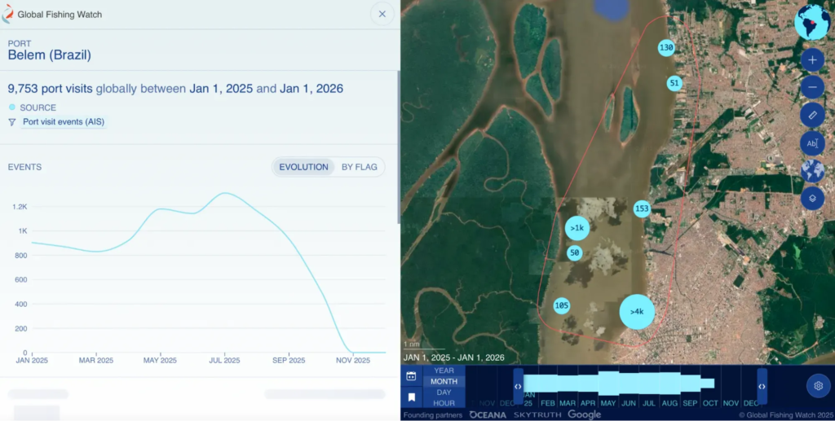
Task: Open Port visit events (AIS) filter
Action: [x=64, y=121]
